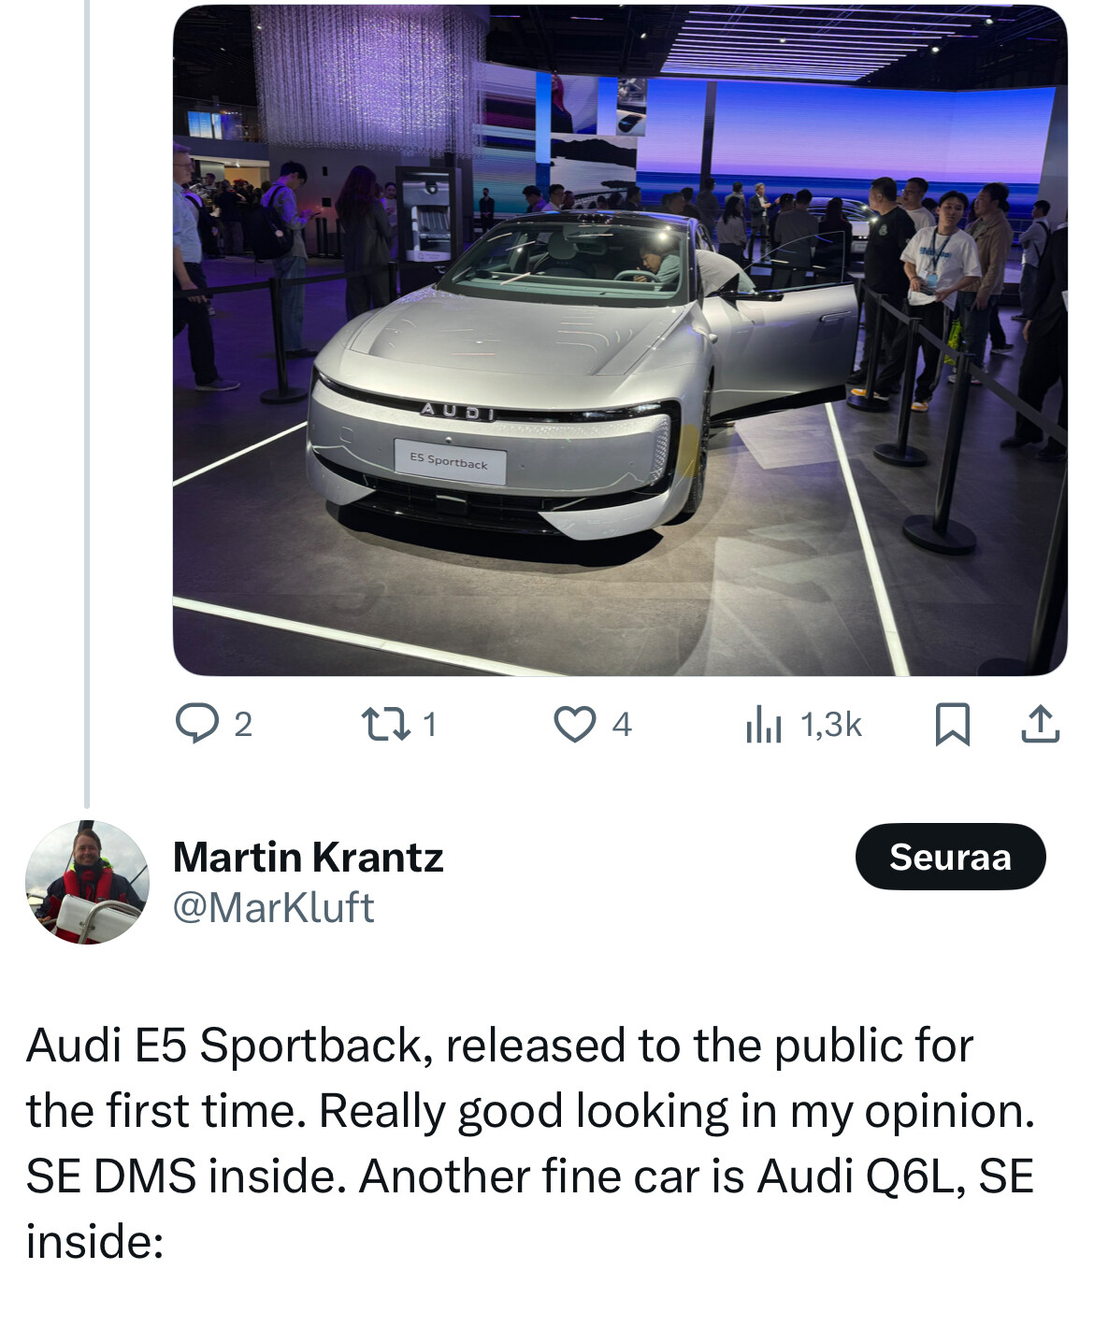Tap the AUDI lettering on the car
This screenshot has height=1342, width=1094.
pos(456,411)
